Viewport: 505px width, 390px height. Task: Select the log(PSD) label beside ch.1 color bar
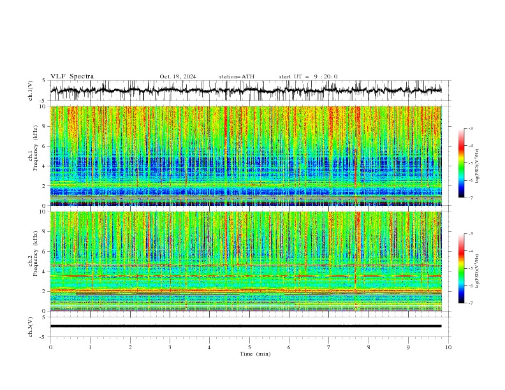[x=477, y=166]
